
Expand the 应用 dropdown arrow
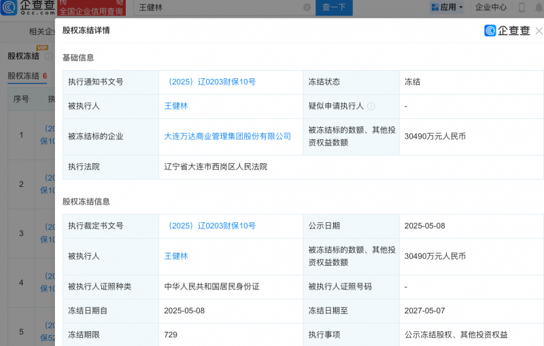[x=461, y=7]
